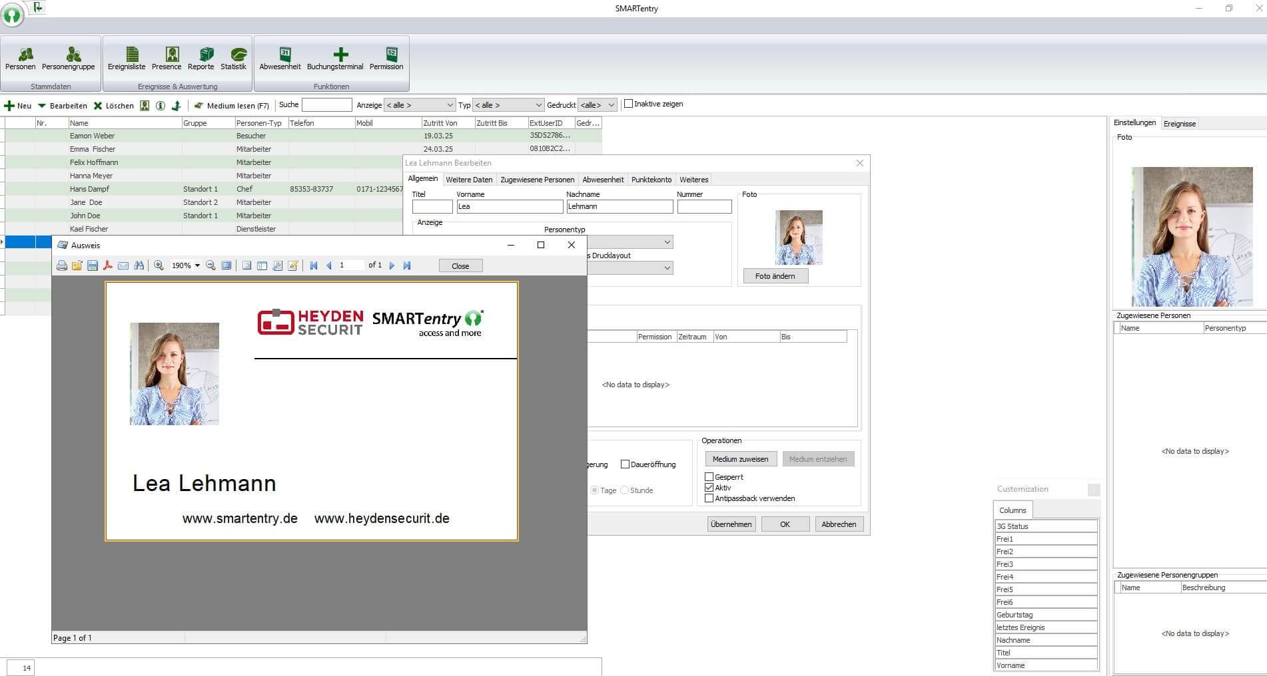Print the Ausweis preview
Viewport: 1267px width, 676px height.
point(62,265)
